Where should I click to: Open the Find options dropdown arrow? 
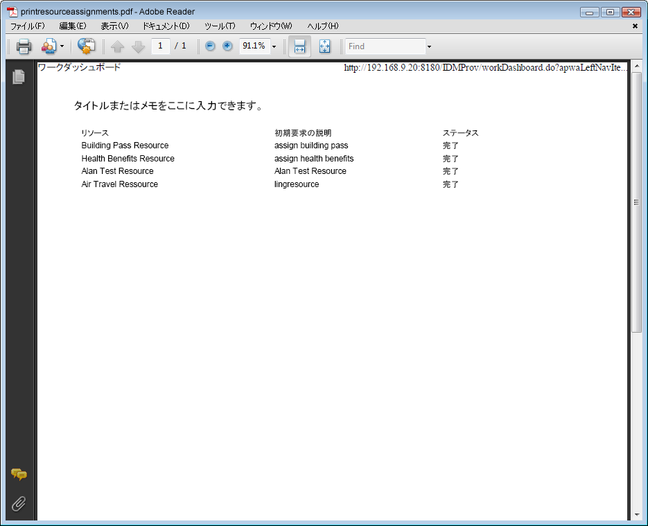pyautogui.click(x=429, y=46)
